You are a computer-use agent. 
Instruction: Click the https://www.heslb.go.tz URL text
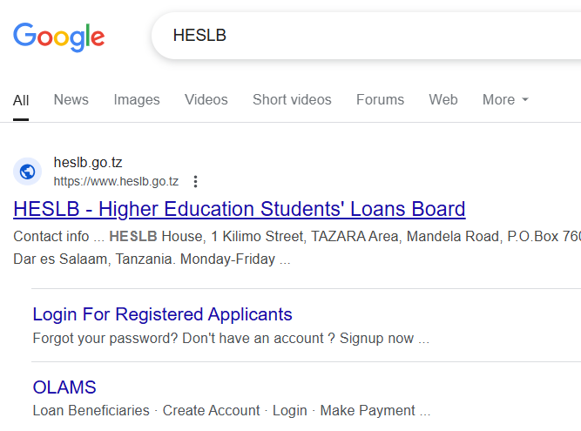(x=116, y=181)
